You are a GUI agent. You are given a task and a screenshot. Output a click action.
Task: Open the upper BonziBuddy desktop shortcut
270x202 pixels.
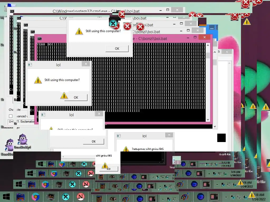pyautogui.click(x=23, y=141)
